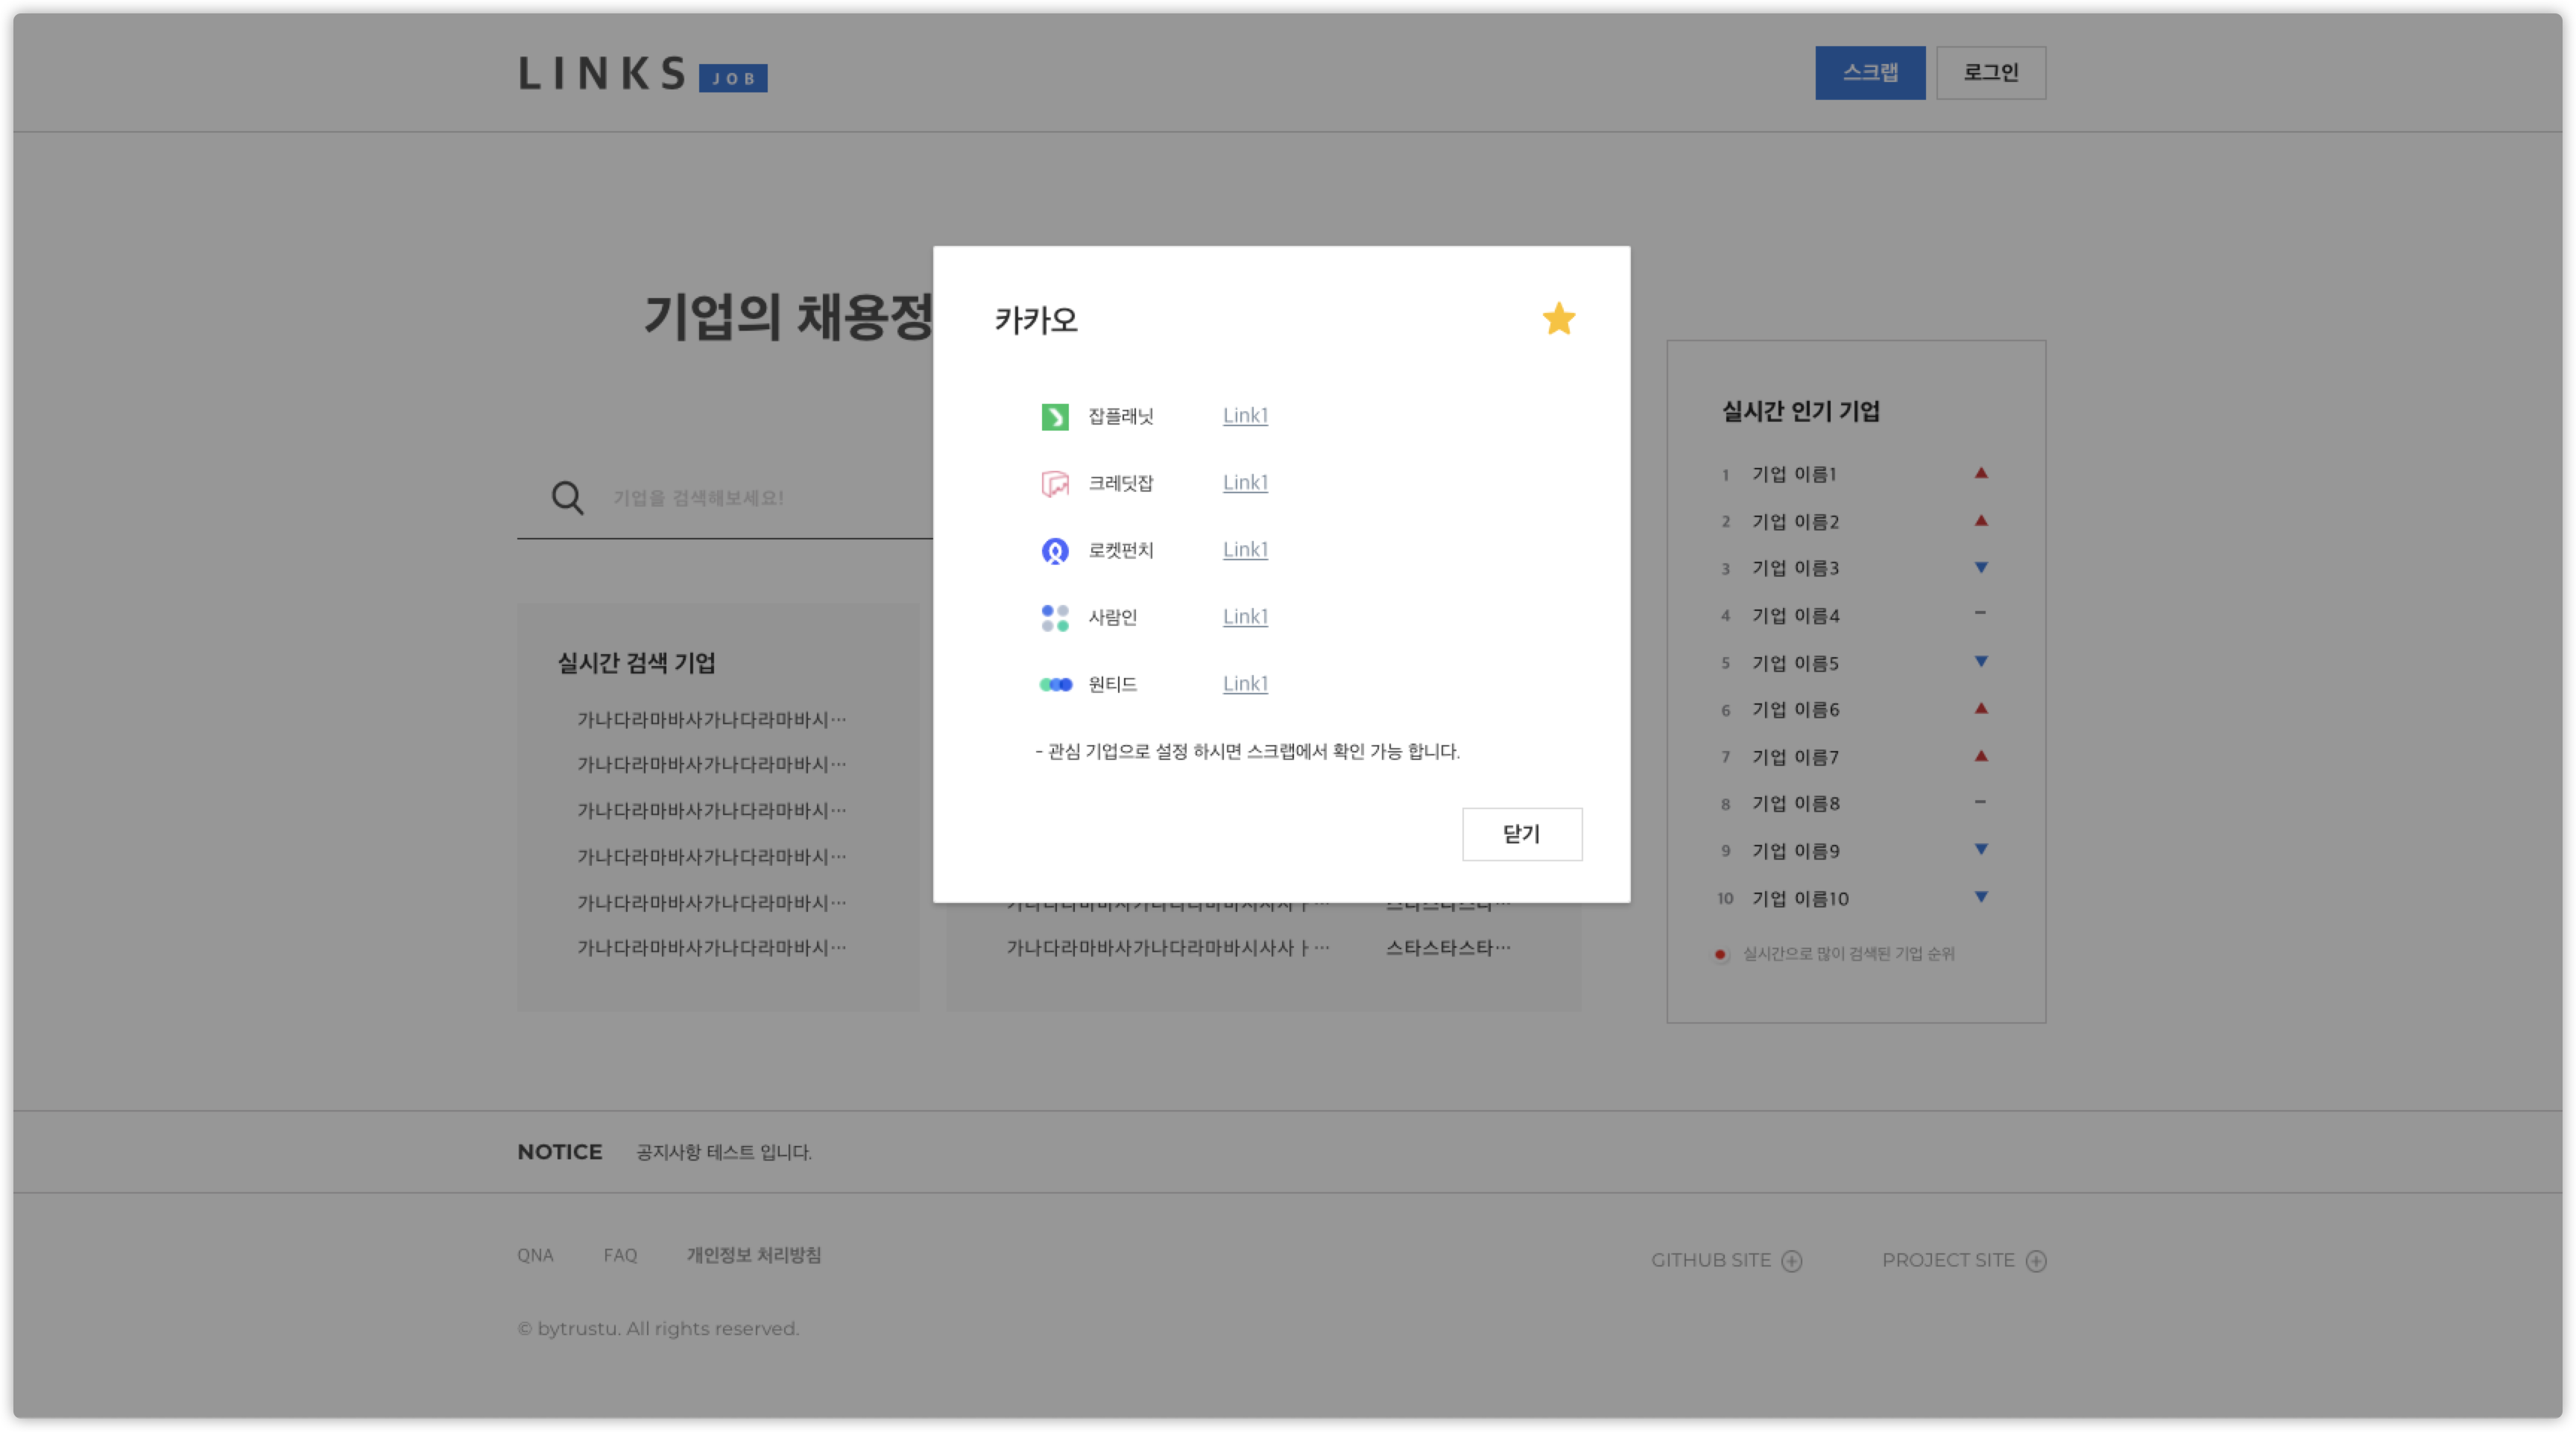Click the plus icon next to GITHUB SITE
Image resolution: width=2576 pixels, height=1432 pixels.
[1792, 1262]
